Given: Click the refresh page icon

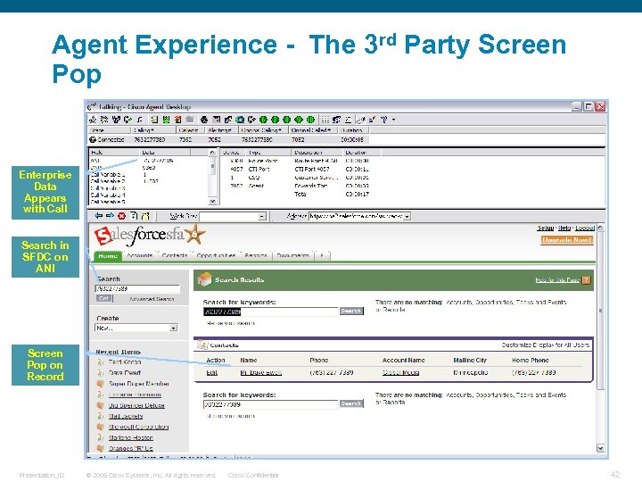Looking at the screenshot, I should (134, 216).
